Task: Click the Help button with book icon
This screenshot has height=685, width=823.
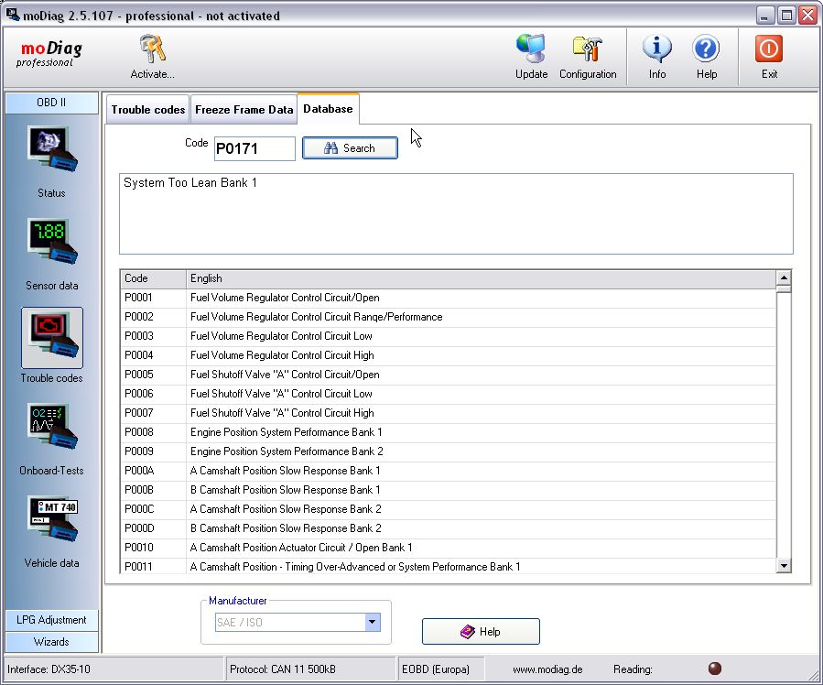Action: (481, 632)
